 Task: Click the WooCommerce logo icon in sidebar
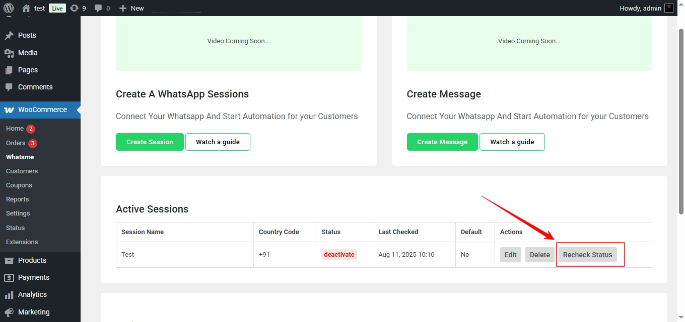(9, 110)
